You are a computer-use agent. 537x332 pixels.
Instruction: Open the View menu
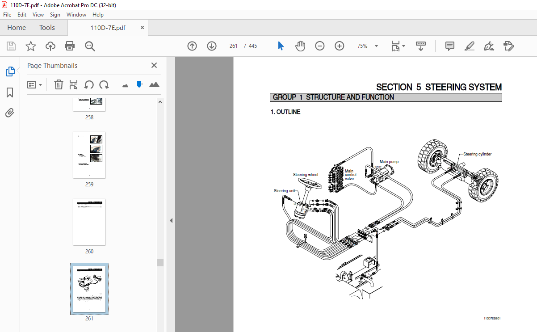click(x=38, y=15)
